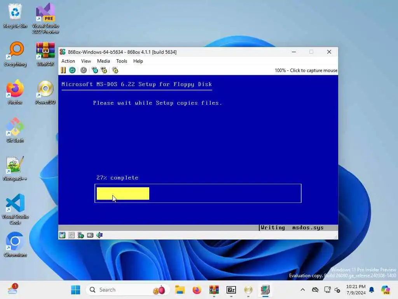Open Visual Studio 2022 Preview shortcut

[x=45, y=18]
